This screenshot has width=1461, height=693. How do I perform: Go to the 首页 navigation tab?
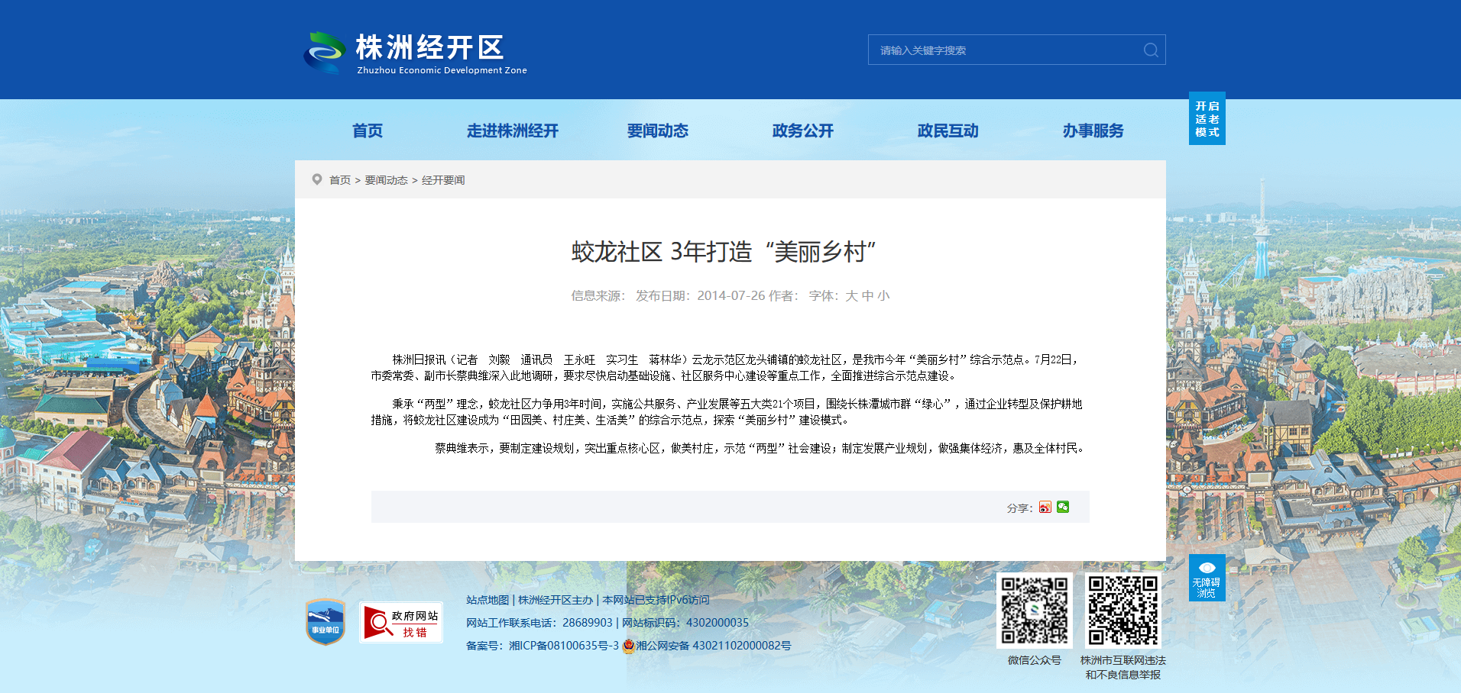tap(368, 131)
